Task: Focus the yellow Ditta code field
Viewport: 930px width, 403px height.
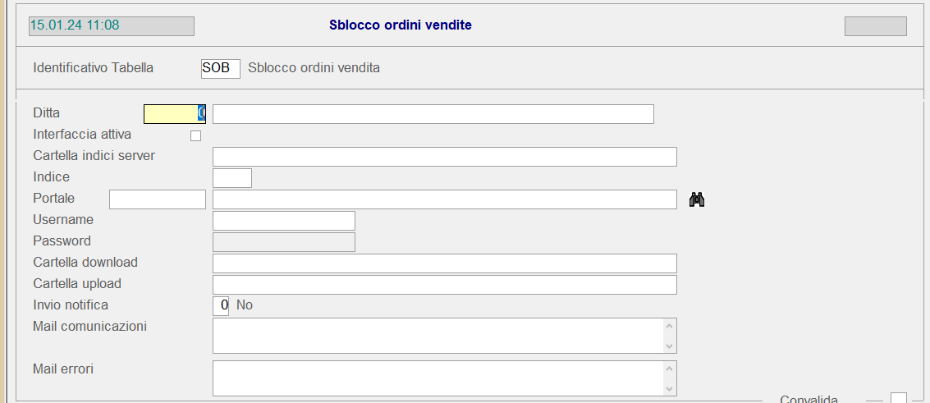Action: [x=174, y=114]
